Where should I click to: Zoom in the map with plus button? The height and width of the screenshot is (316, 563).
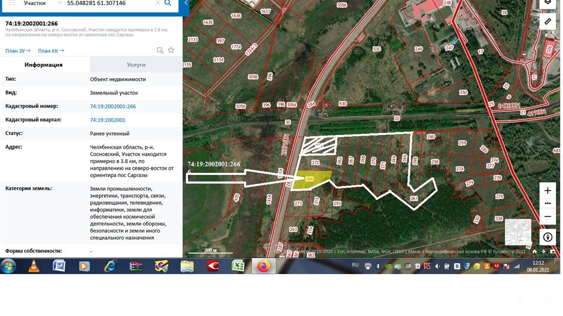[x=548, y=191]
